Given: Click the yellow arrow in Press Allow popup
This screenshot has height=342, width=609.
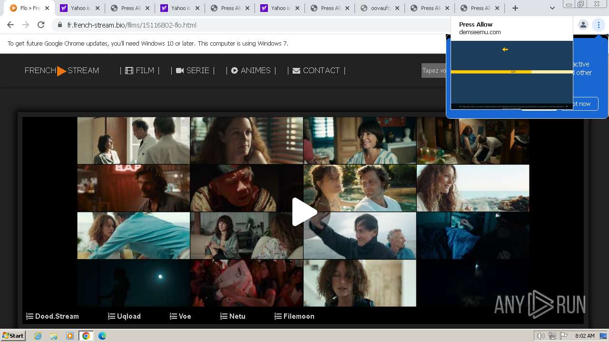Looking at the screenshot, I should (x=505, y=49).
